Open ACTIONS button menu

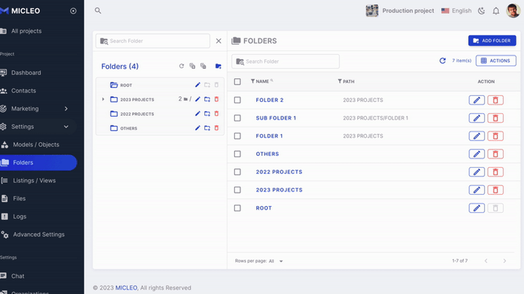(496, 60)
